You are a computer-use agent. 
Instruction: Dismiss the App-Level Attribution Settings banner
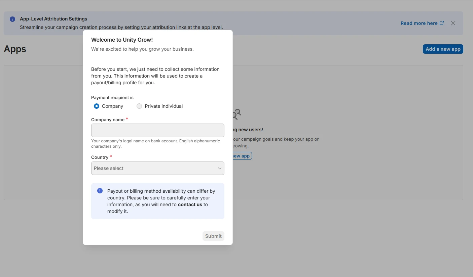[453, 23]
